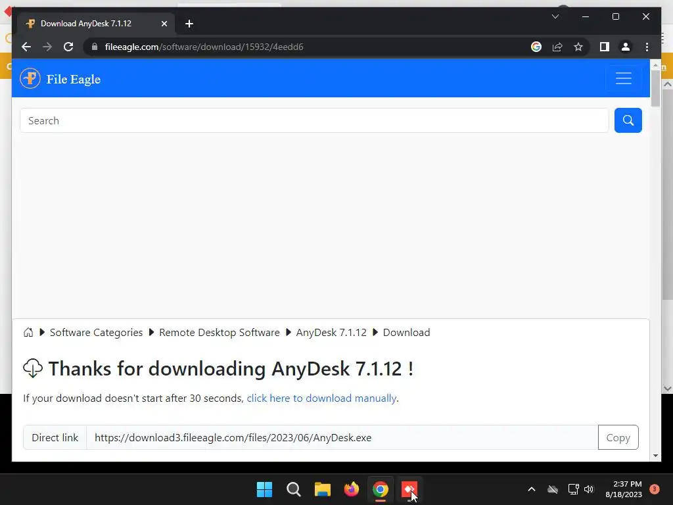Open Software Categories breadcrumb
Viewport: 673px width, 505px height.
(x=96, y=332)
